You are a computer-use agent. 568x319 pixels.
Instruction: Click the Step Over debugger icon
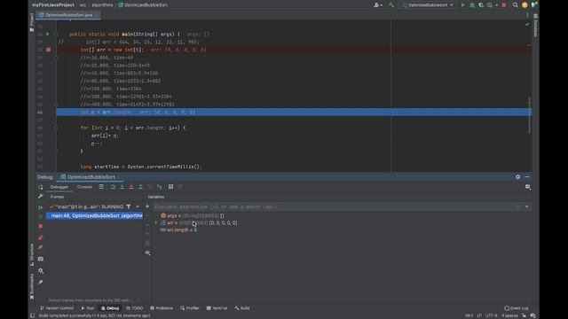[x=113, y=187]
